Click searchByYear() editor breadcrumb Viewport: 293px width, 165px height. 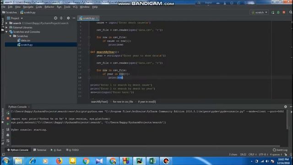99,102
